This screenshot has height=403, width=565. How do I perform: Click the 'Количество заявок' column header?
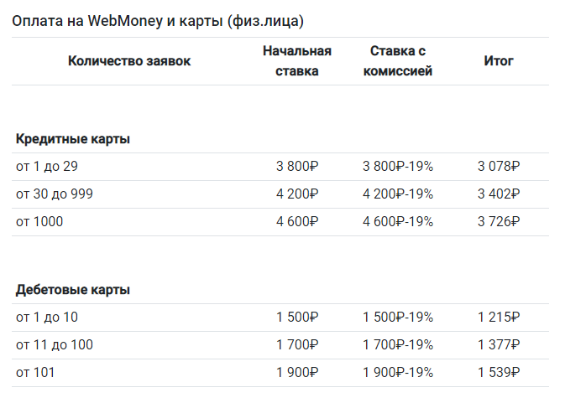point(129,61)
